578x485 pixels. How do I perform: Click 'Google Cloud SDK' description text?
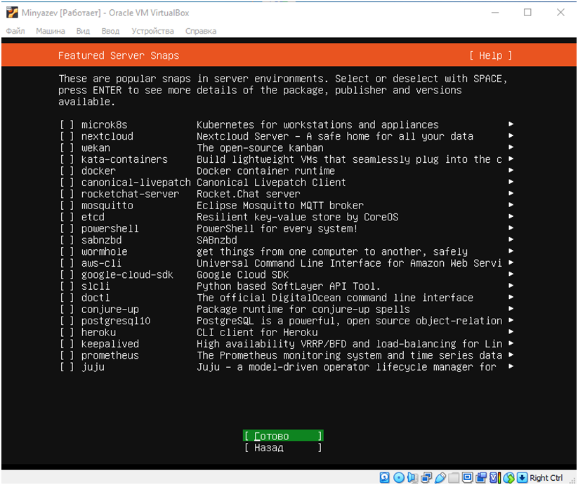tap(242, 274)
